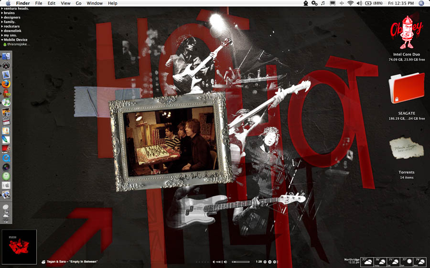Pause the current song
Viewport: 430px width, 268px height.
(269, 262)
